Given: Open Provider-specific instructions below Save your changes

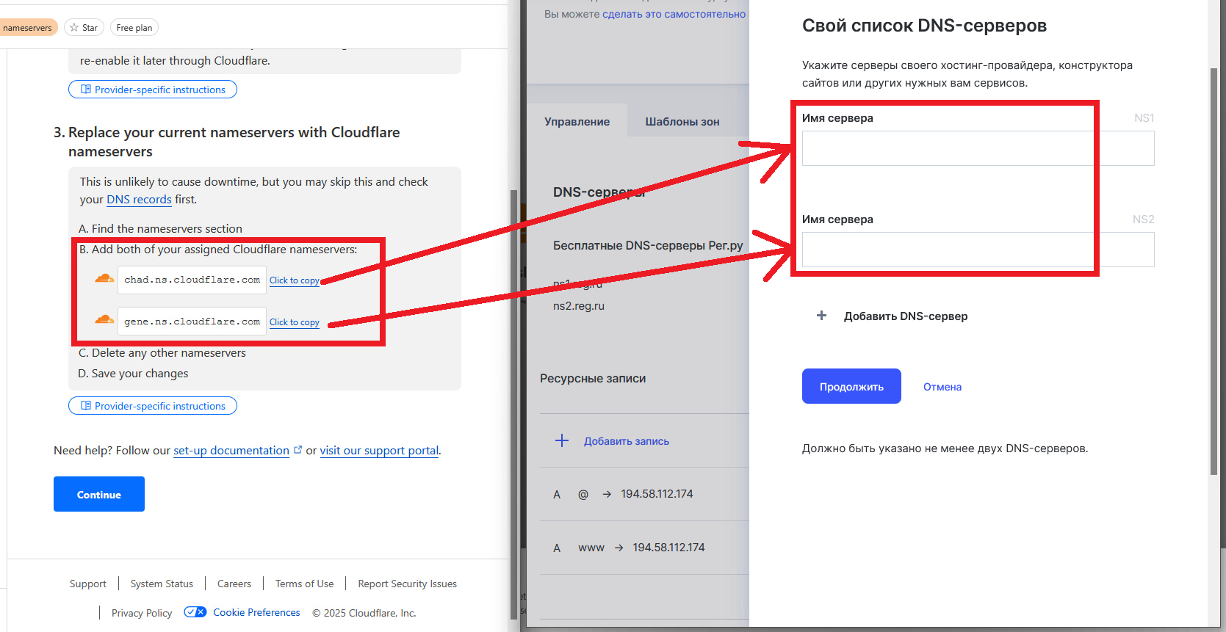Looking at the screenshot, I should pyautogui.click(x=153, y=406).
